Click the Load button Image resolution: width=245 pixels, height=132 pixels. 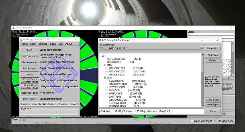(30, 50)
